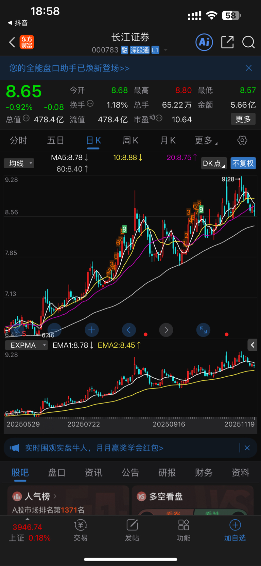Switch to 资讯 tab
This screenshot has height=566, width=261.
(x=93, y=472)
